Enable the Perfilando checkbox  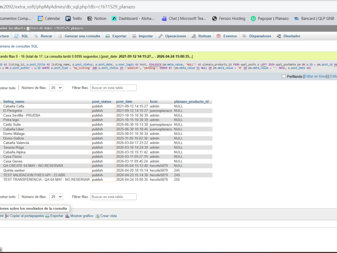pos(284,76)
